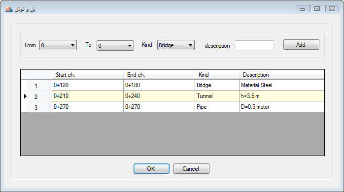The image size is (344, 192).
Task: Click the OK button
Action: [x=151, y=168]
